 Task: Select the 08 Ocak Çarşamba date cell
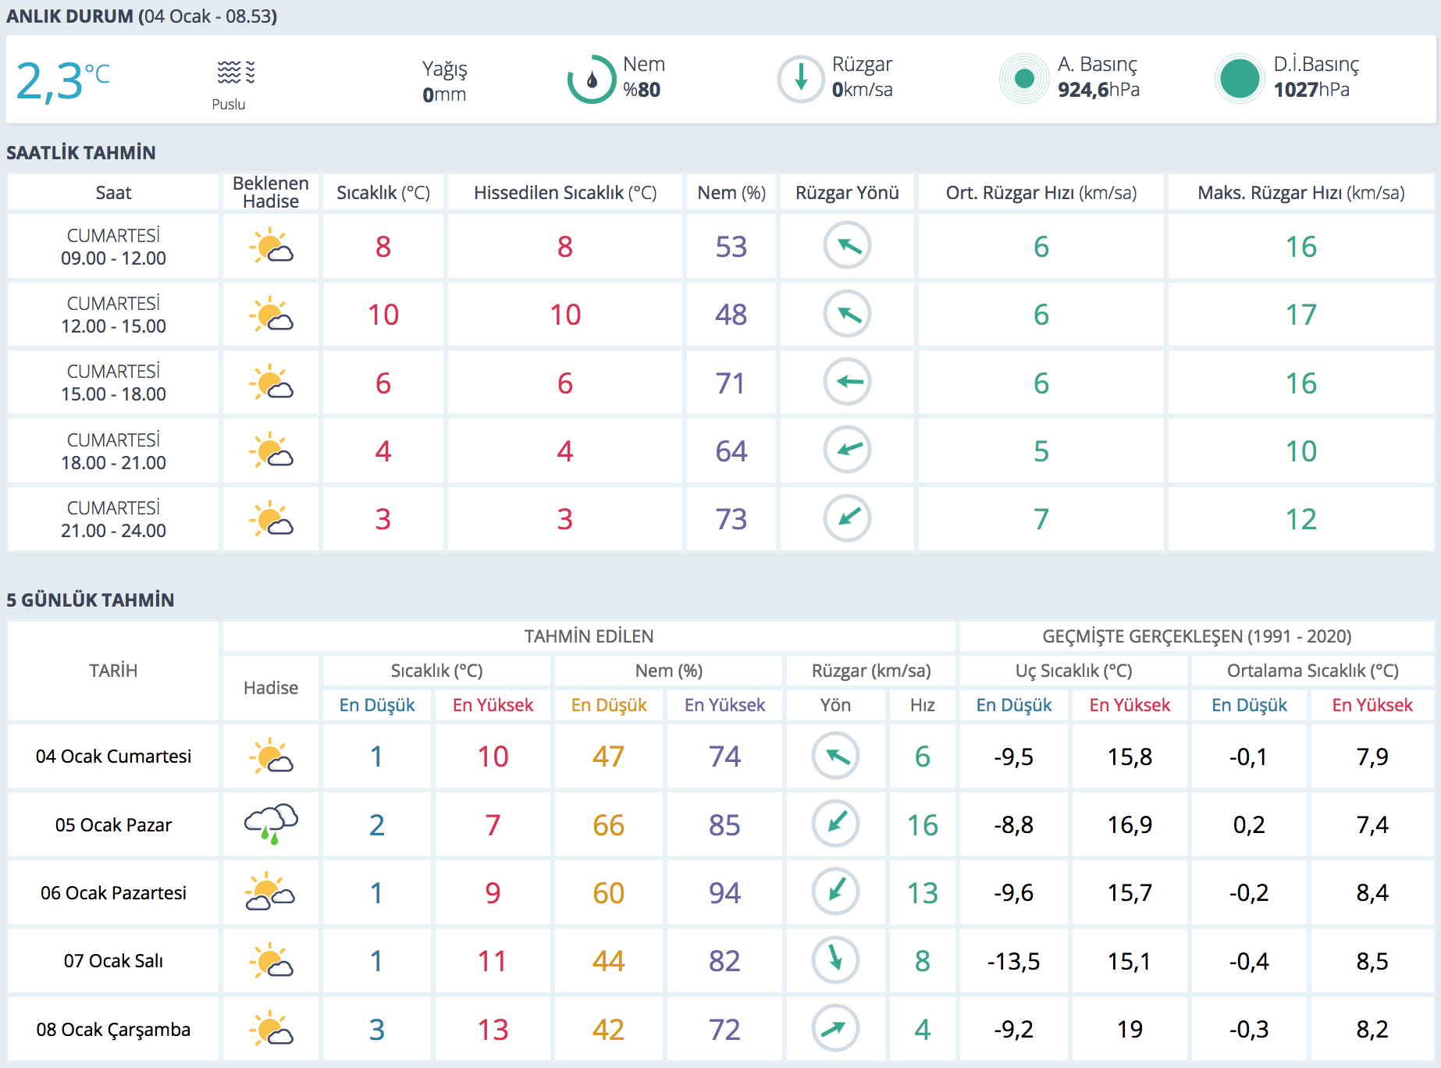pos(113,1029)
